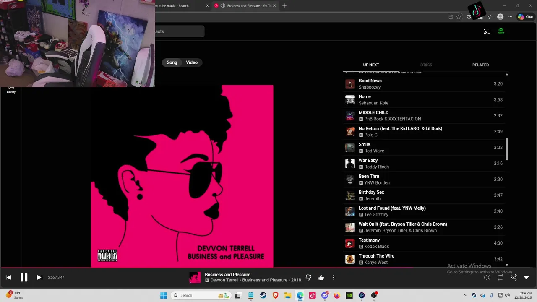Click the Testimony album thumbnail
This screenshot has height=302, width=537.
click(x=350, y=243)
